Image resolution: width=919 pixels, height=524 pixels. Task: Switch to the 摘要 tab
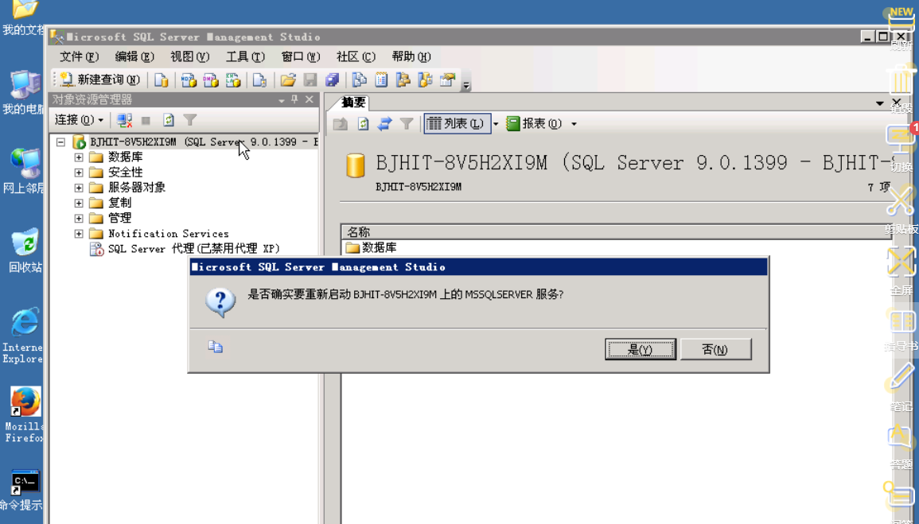(352, 102)
